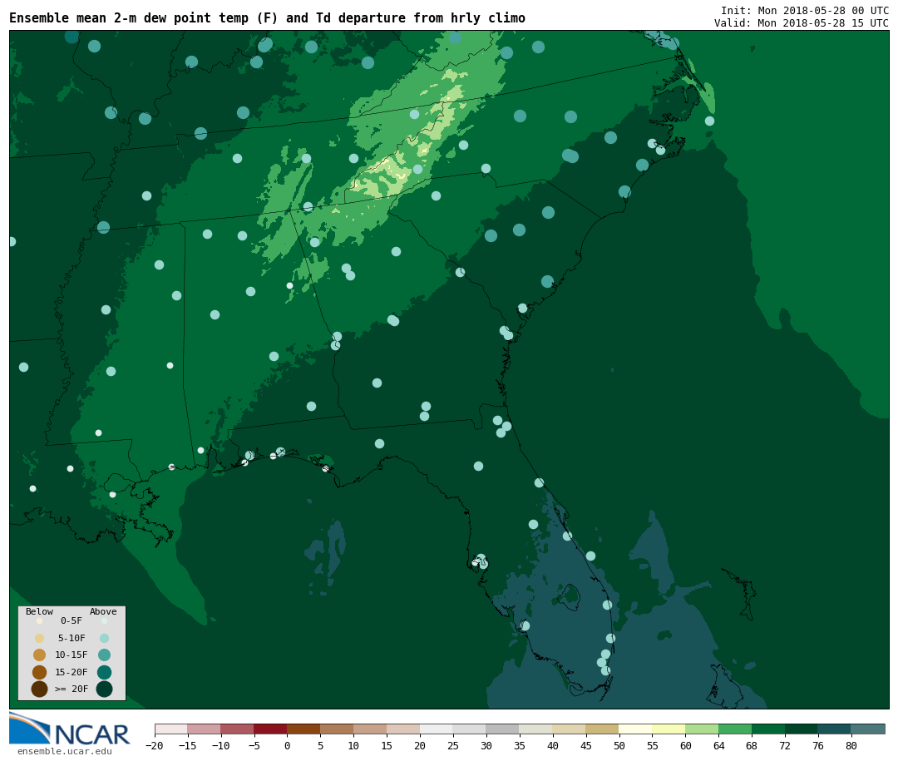Image resolution: width=898 pixels, height=761 pixels.
Task: Pick the tan colorbar swatch between 45 and 50
Action: pyautogui.click(x=603, y=729)
